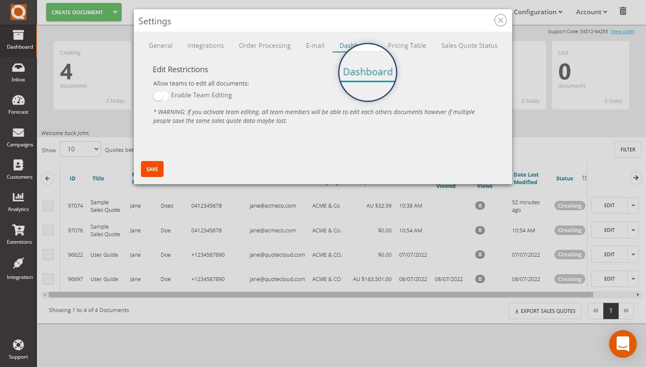The width and height of the screenshot is (646, 367).
Task: Launch the chat widget bubble
Action: 623,344
